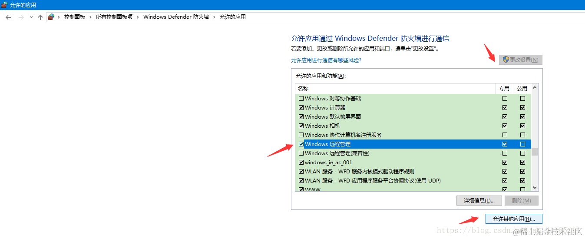Click the shield icon on 更改设置 button
Image resolution: width=585 pixels, height=239 pixels.
pos(506,60)
